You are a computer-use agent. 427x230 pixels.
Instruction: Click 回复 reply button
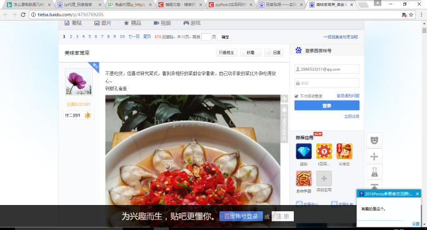click(274, 52)
